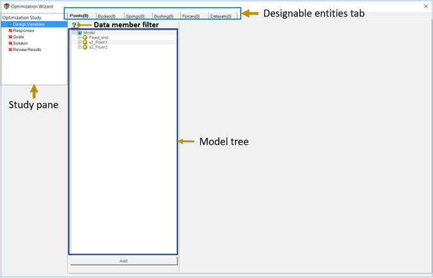The image size is (433, 278).
Task: Select the Datasets(0) tab
Action: [x=220, y=16]
